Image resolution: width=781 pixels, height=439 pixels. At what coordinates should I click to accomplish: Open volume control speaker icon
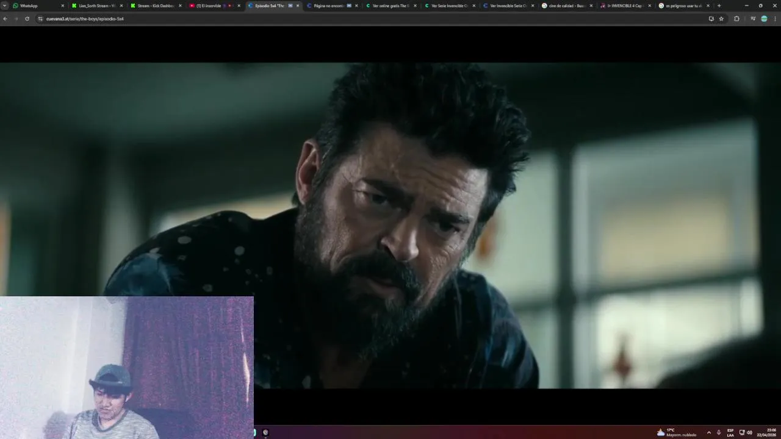tap(749, 432)
